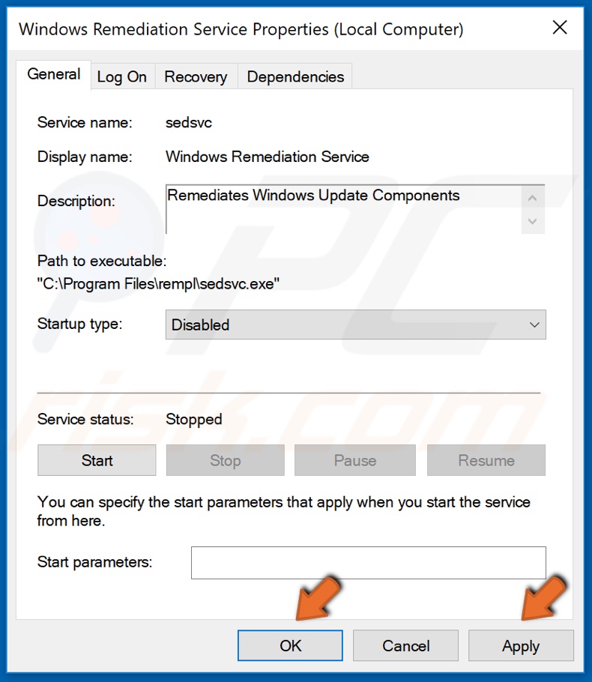Click inside the Description text box

(x=343, y=208)
